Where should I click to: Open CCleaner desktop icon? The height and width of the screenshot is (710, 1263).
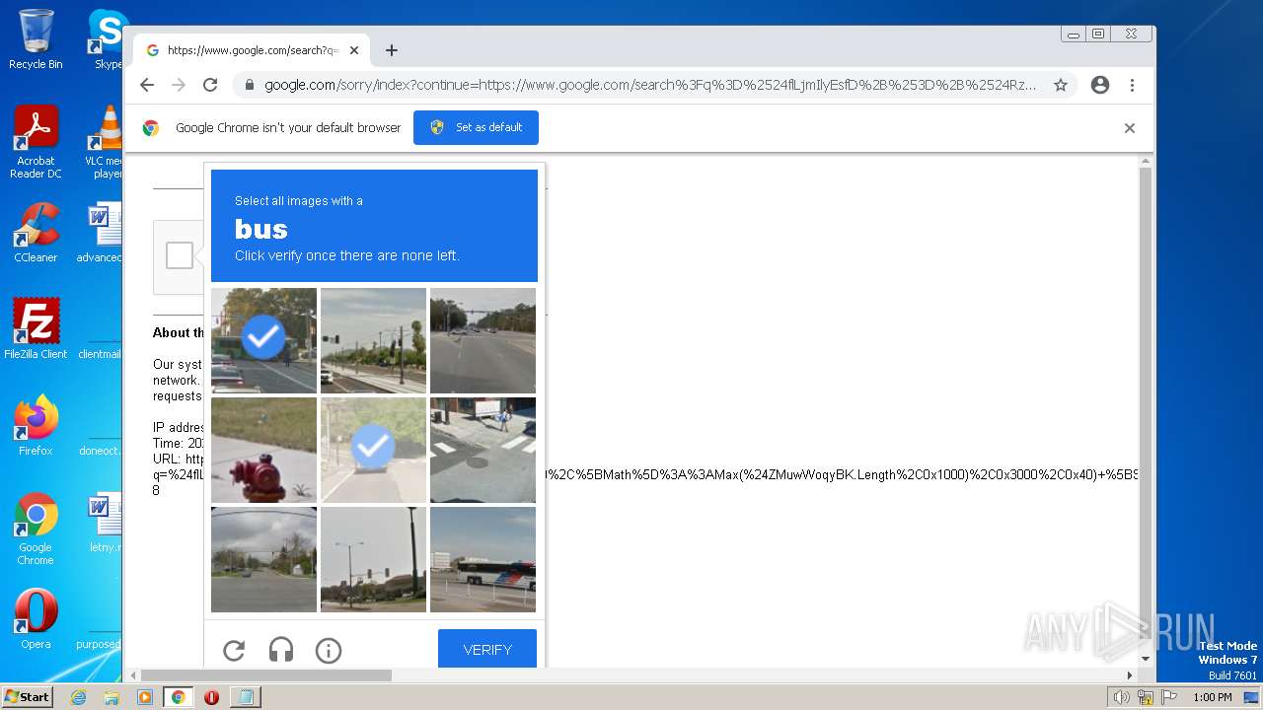coord(36,233)
